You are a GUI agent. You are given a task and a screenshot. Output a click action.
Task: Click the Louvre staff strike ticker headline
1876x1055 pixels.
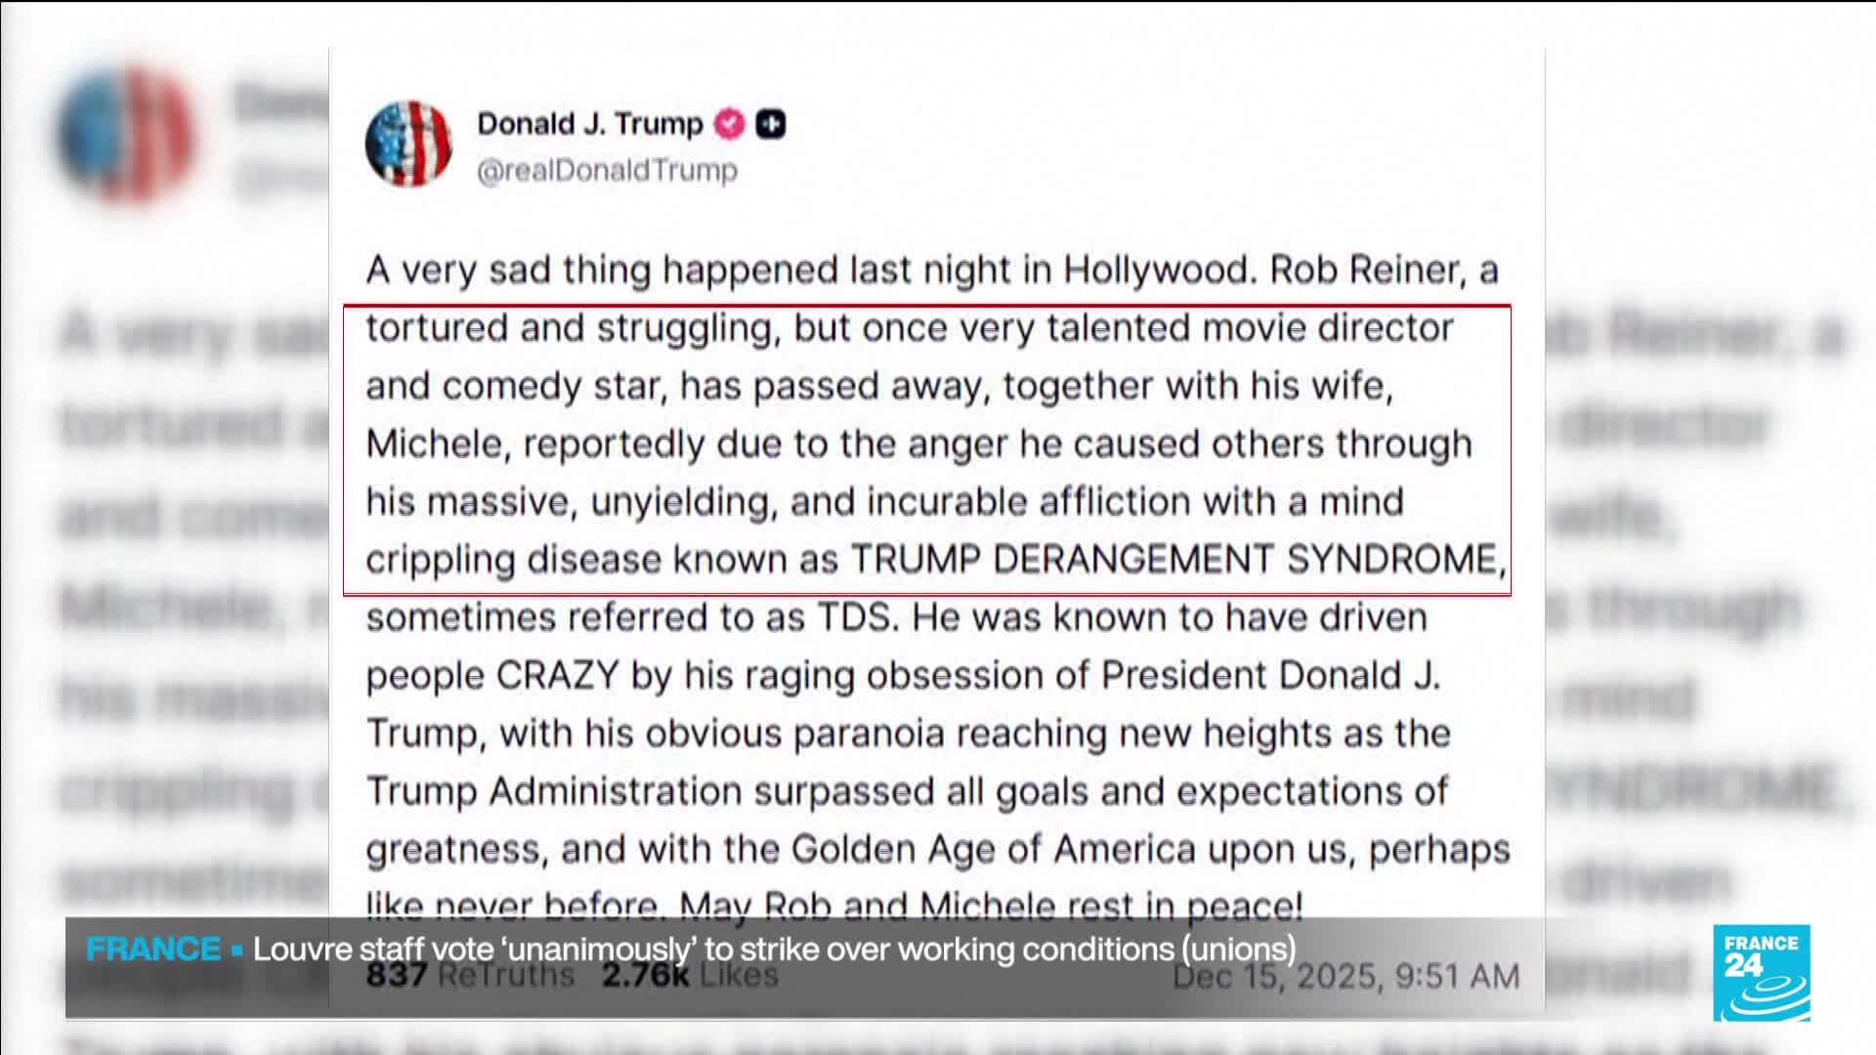point(774,949)
